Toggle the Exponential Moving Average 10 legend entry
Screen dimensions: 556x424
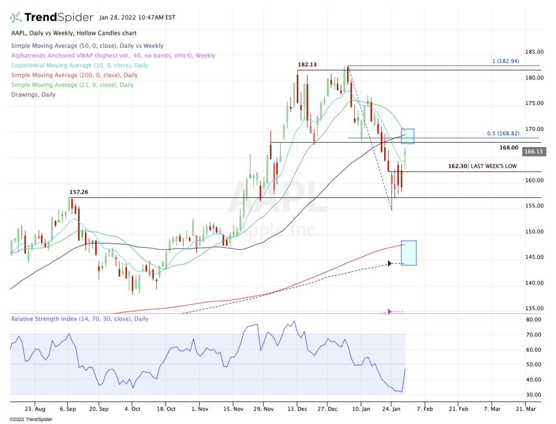(x=79, y=65)
